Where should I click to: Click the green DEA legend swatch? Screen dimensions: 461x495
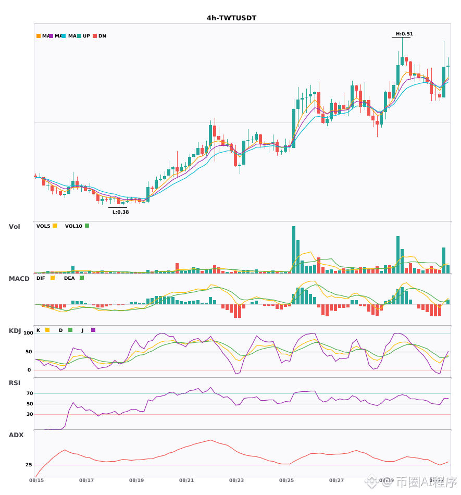[x=82, y=278]
